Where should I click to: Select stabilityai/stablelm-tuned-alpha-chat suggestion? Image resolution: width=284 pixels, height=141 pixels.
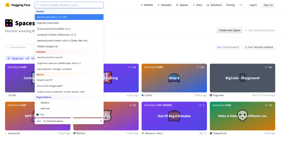coord(69,92)
